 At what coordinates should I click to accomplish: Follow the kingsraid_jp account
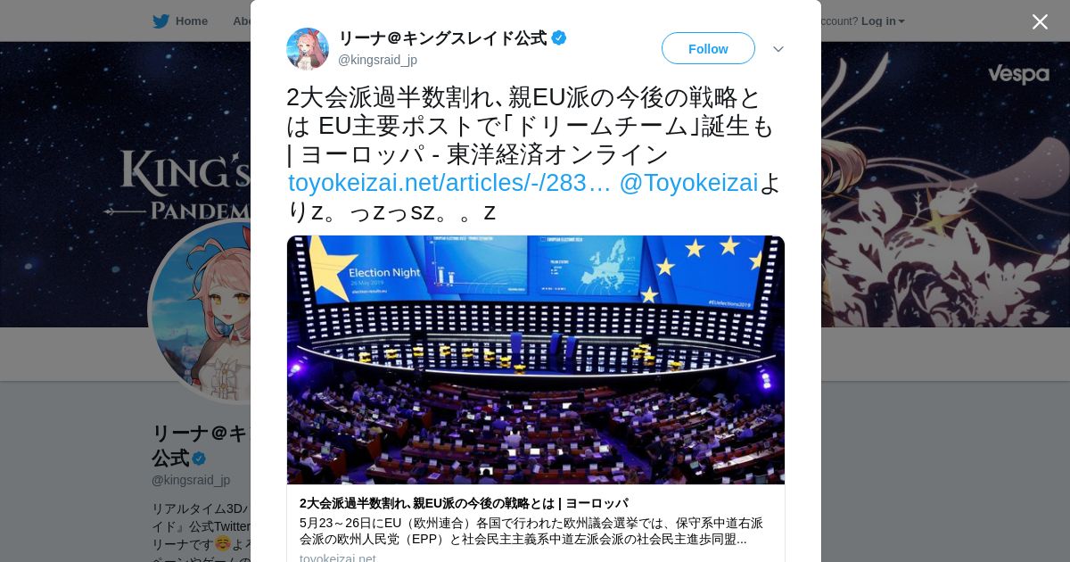[x=708, y=48]
